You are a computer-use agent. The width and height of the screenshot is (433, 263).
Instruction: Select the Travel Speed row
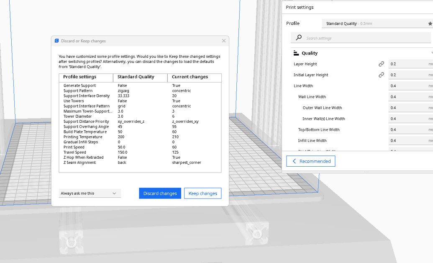140,152
